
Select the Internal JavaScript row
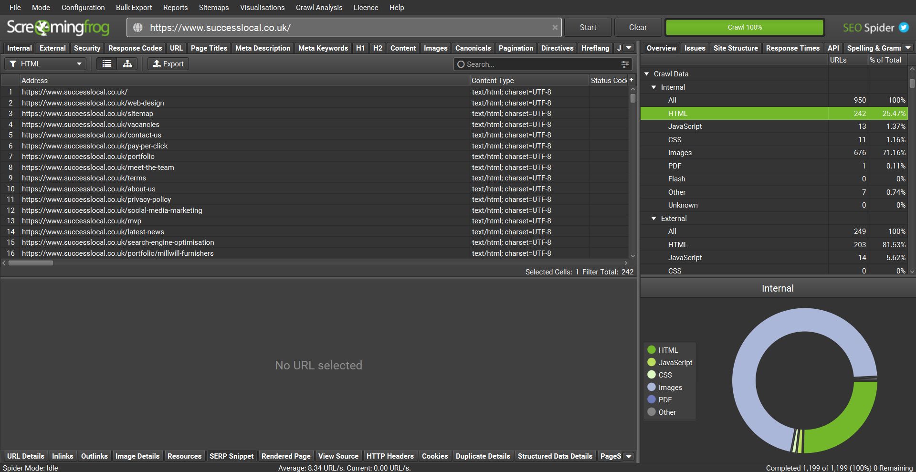(x=774, y=126)
